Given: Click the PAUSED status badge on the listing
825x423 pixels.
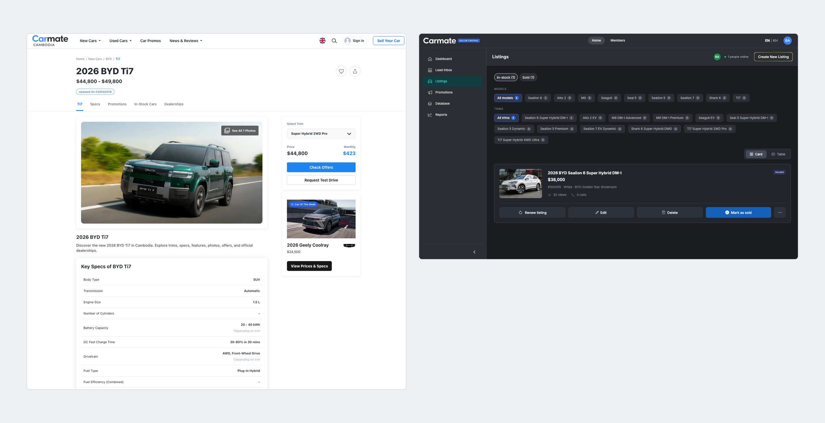Looking at the screenshot, I should (x=779, y=172).
